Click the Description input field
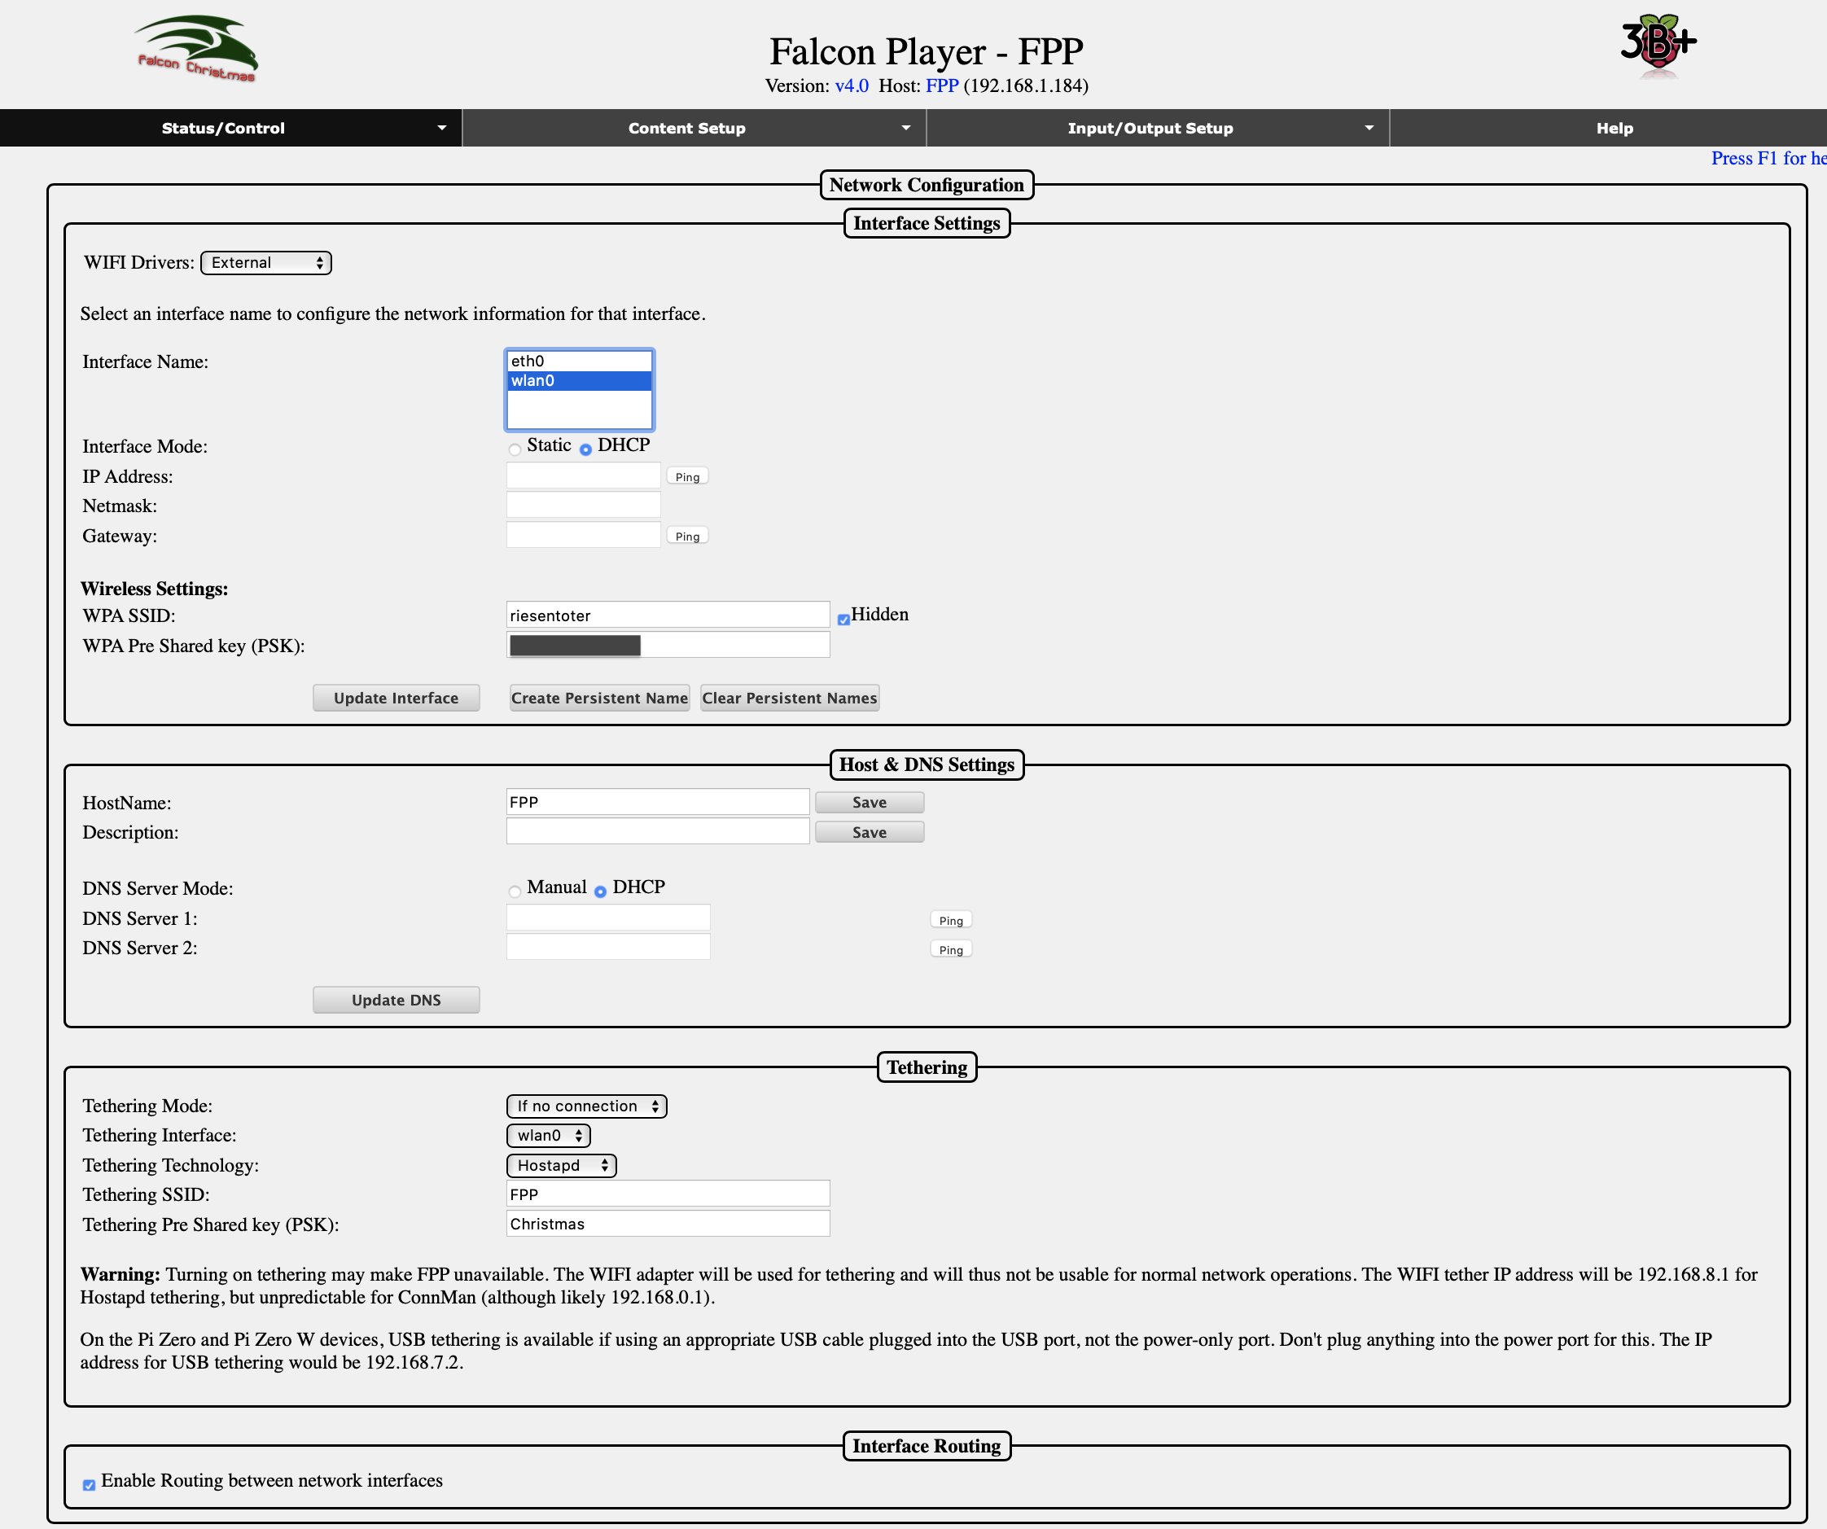The image size is (1827, 1529). [658, 831]
